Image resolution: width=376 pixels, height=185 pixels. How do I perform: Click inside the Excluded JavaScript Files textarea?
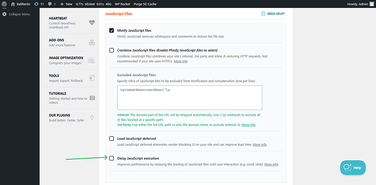[189, 97]
